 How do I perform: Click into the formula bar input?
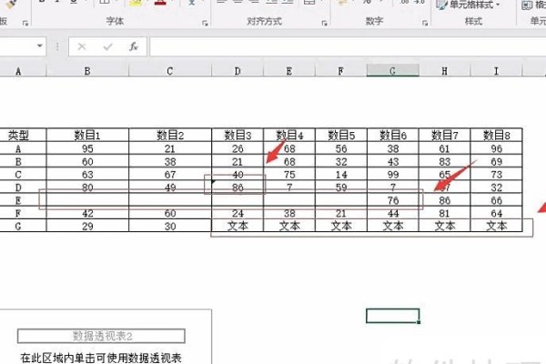pyautogui.click(x=348, y=46)
